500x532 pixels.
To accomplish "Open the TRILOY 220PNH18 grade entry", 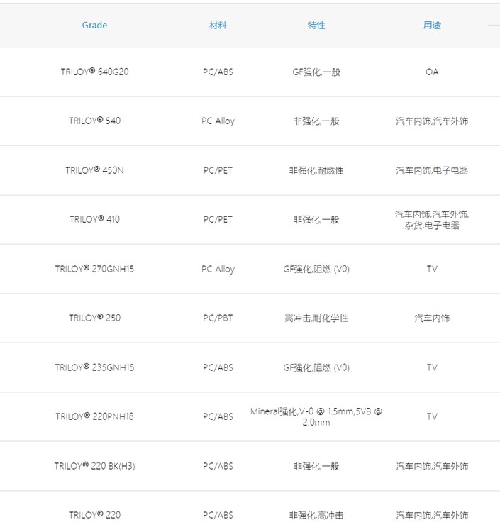I will click(x=94, y=416).
